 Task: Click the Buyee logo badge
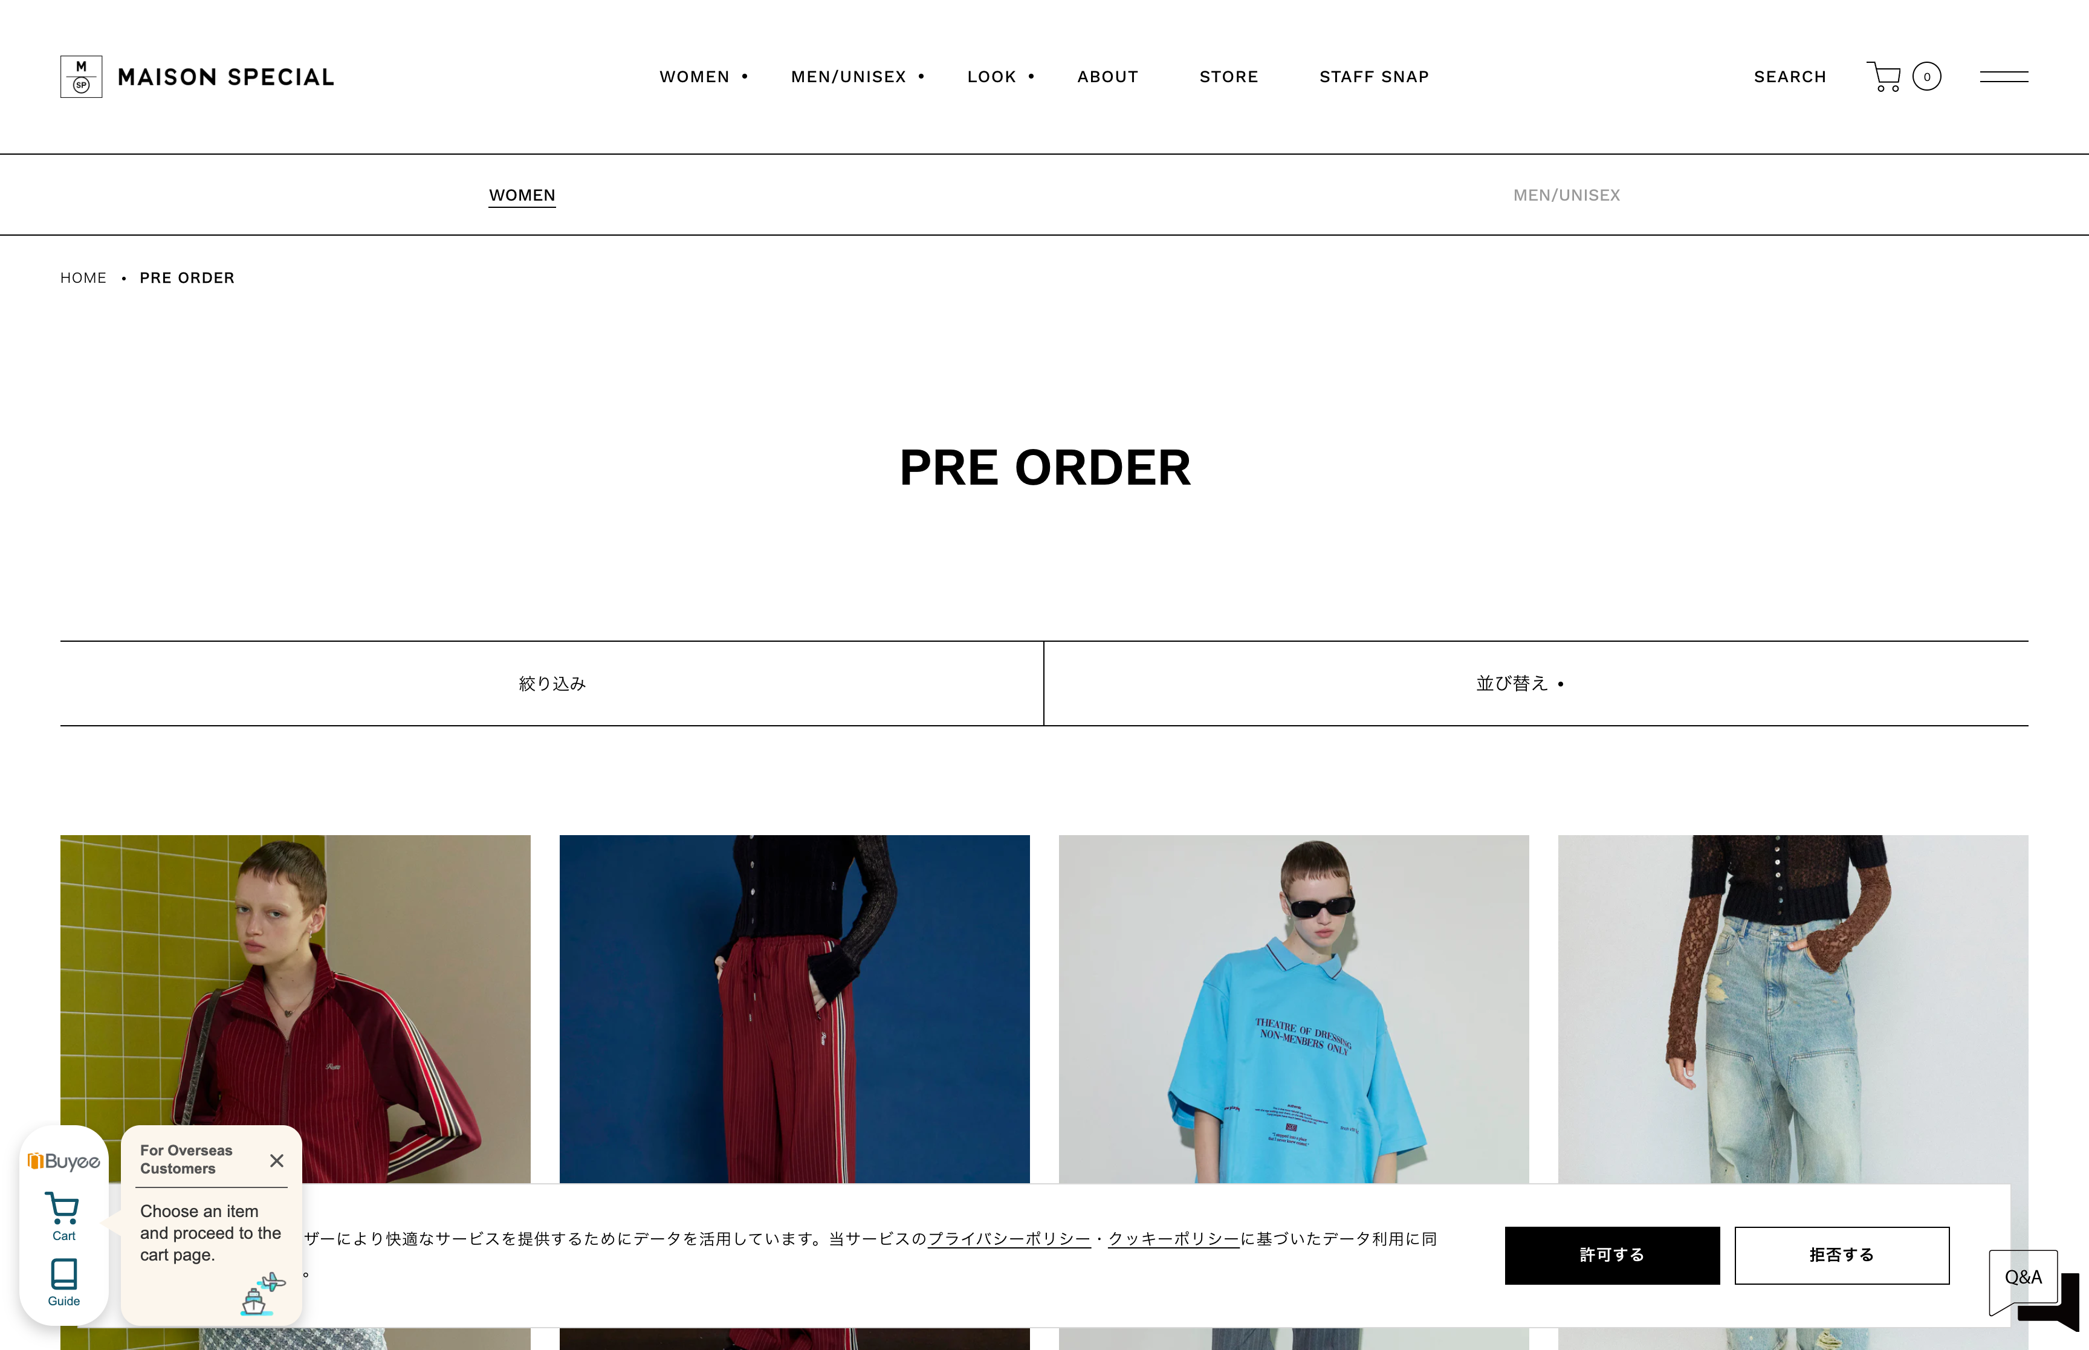[x=64, y=1161]
